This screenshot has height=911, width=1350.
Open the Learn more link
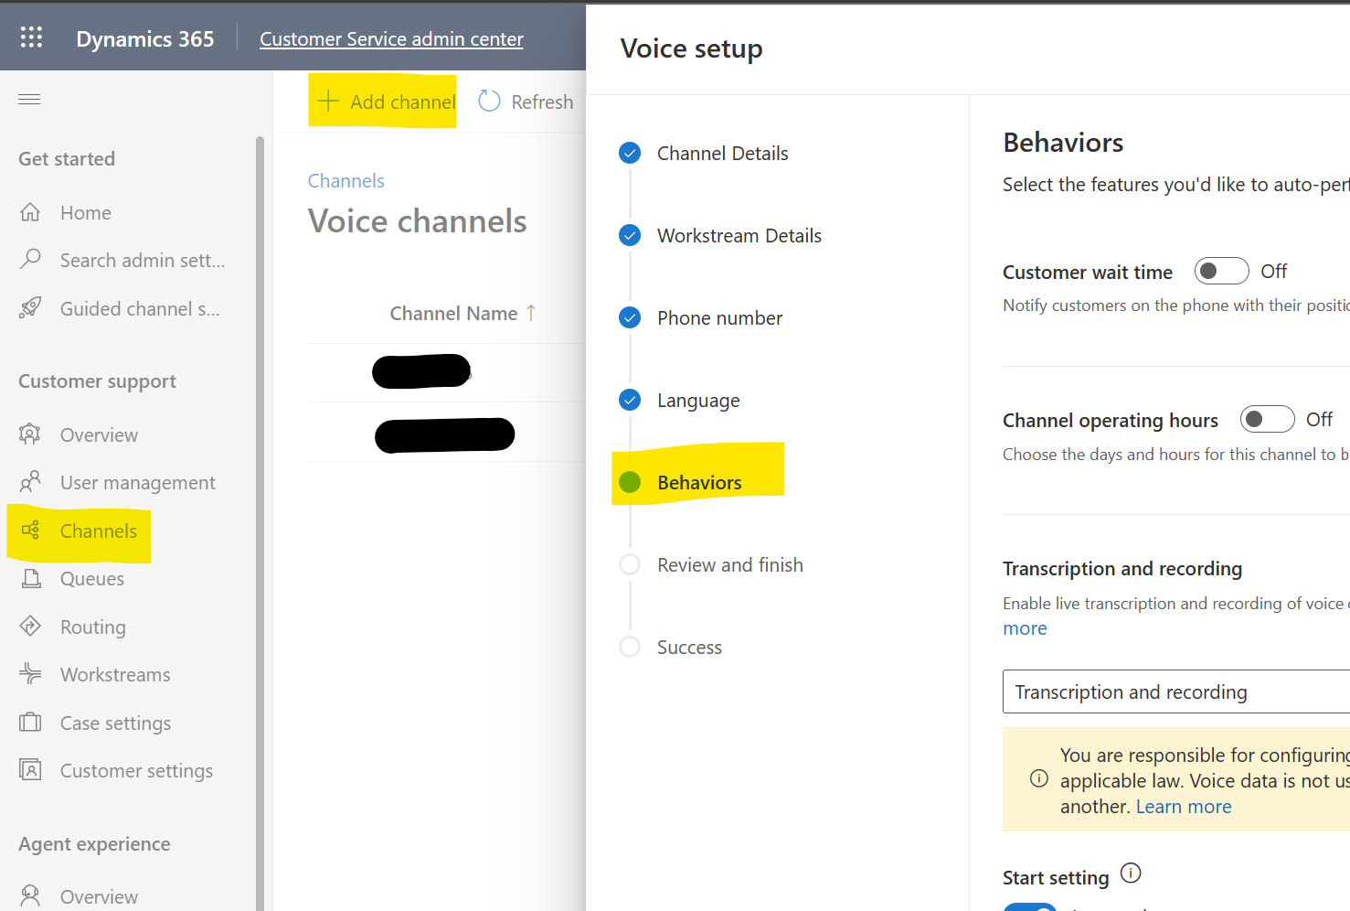coord(1184,807)
